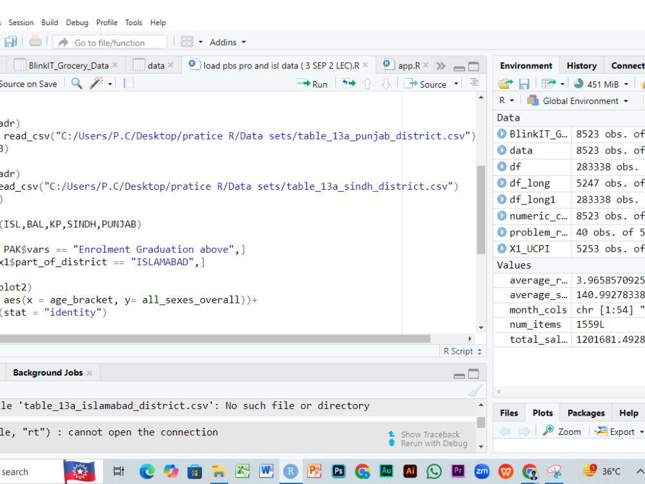This screenshot has height=484, width=645.
Task: Open Excel from the taskbar
Action: click(x=243, y=471)
